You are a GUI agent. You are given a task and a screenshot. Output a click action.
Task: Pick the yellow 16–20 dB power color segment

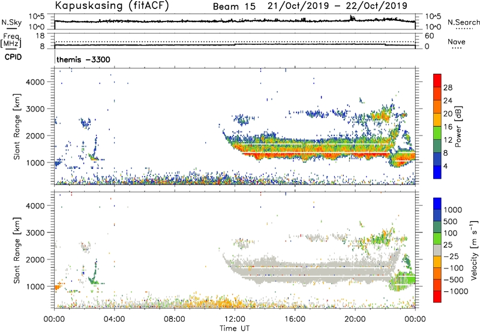(x=437, y=119)
